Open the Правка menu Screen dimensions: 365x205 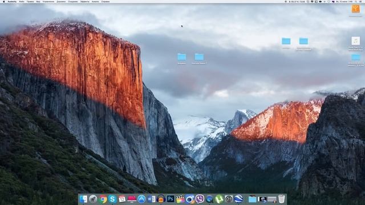[x=30, y=2]
